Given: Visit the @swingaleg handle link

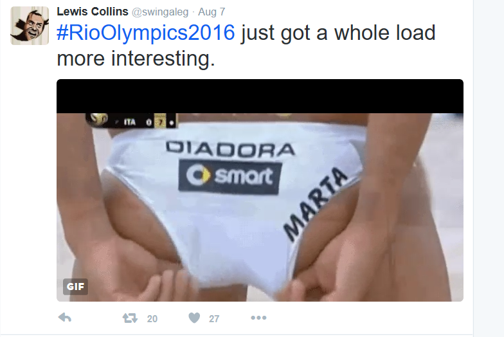Looking at the screenshot, I should point(161,12).
